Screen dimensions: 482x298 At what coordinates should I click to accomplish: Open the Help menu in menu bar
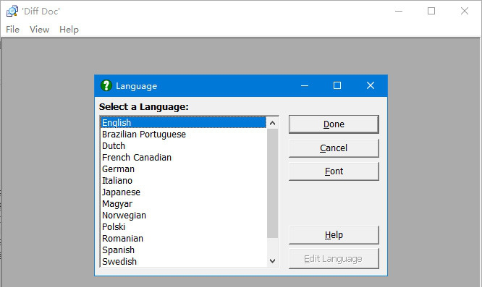(69, 30)
